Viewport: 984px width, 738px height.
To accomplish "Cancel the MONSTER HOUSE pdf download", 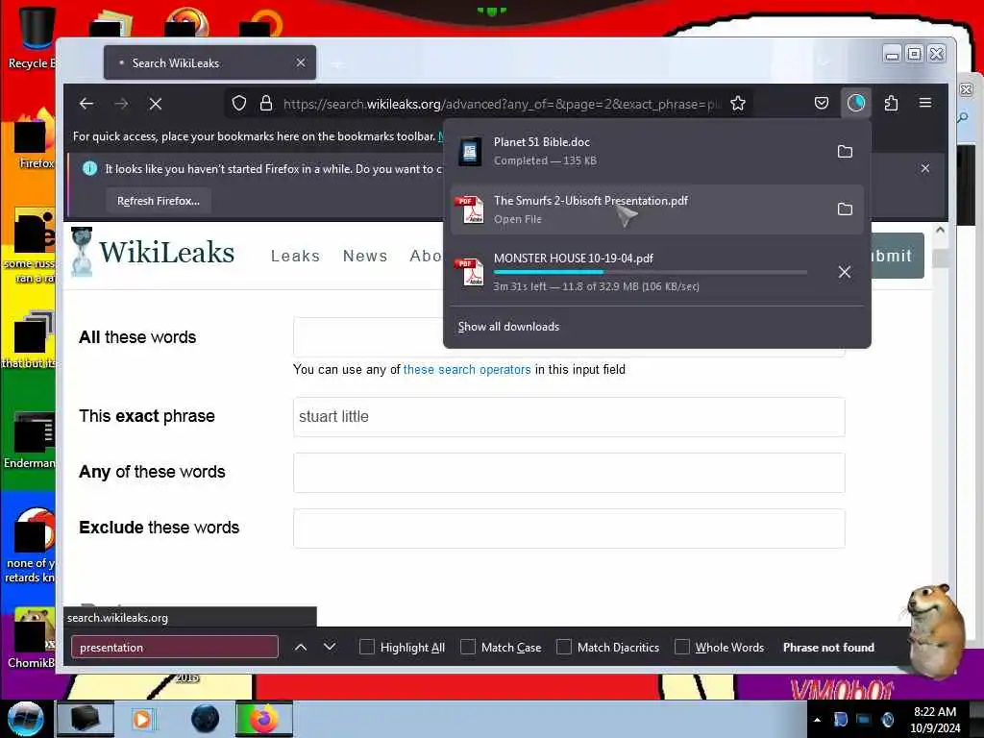I will tap(845, 272).
